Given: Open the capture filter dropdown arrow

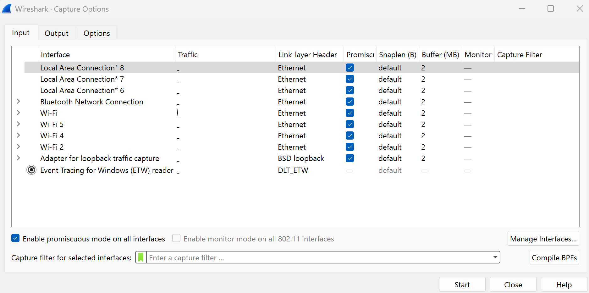Looking at the screenshot, I should [495, 257].
